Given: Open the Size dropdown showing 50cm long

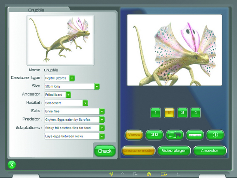Looking at the screenshot, I should pyautogui.click(x=97, y=86).
